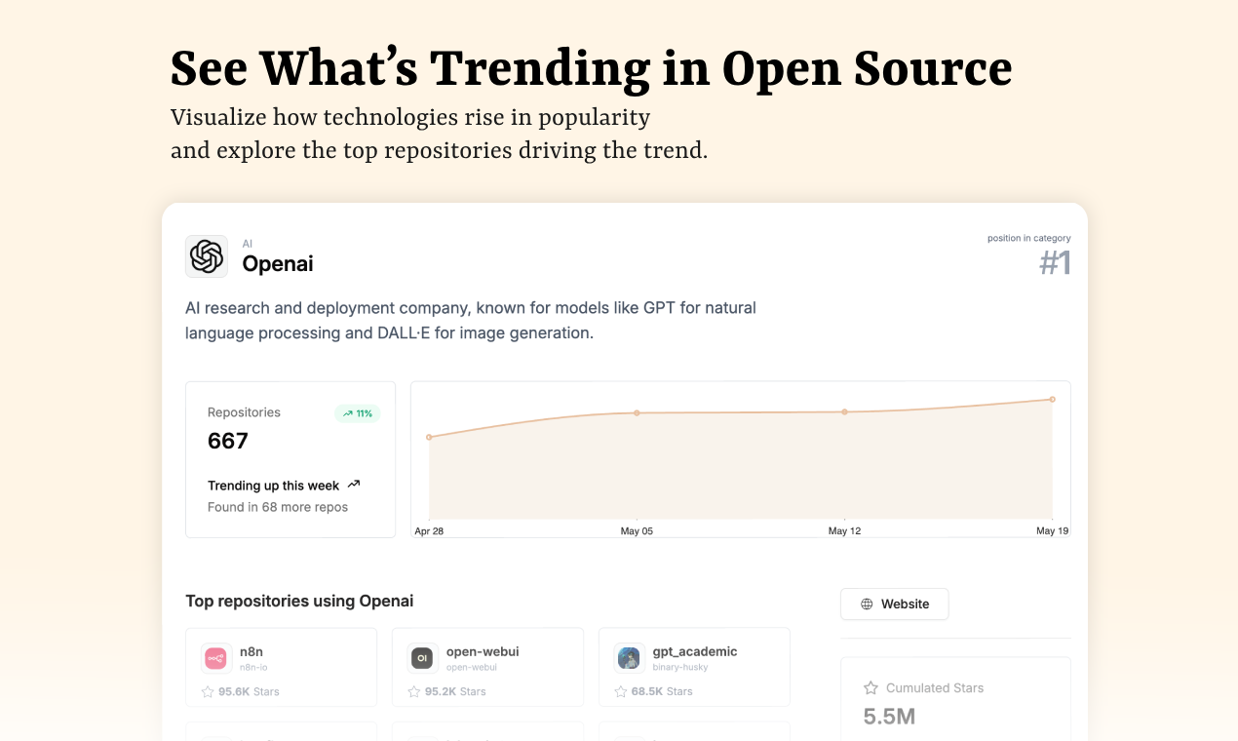Select the May 12 chart data point
This screenshot has width=1238, height=741.
844,412
